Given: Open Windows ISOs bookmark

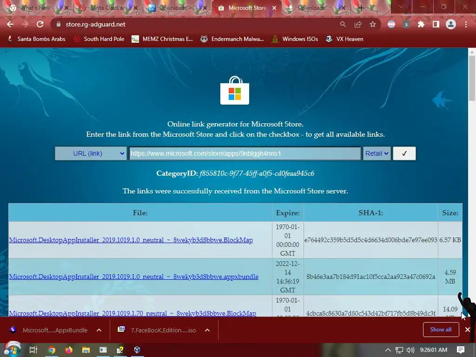Looking at the screenshot, I should pyautogui.click(x=295, y=39).
